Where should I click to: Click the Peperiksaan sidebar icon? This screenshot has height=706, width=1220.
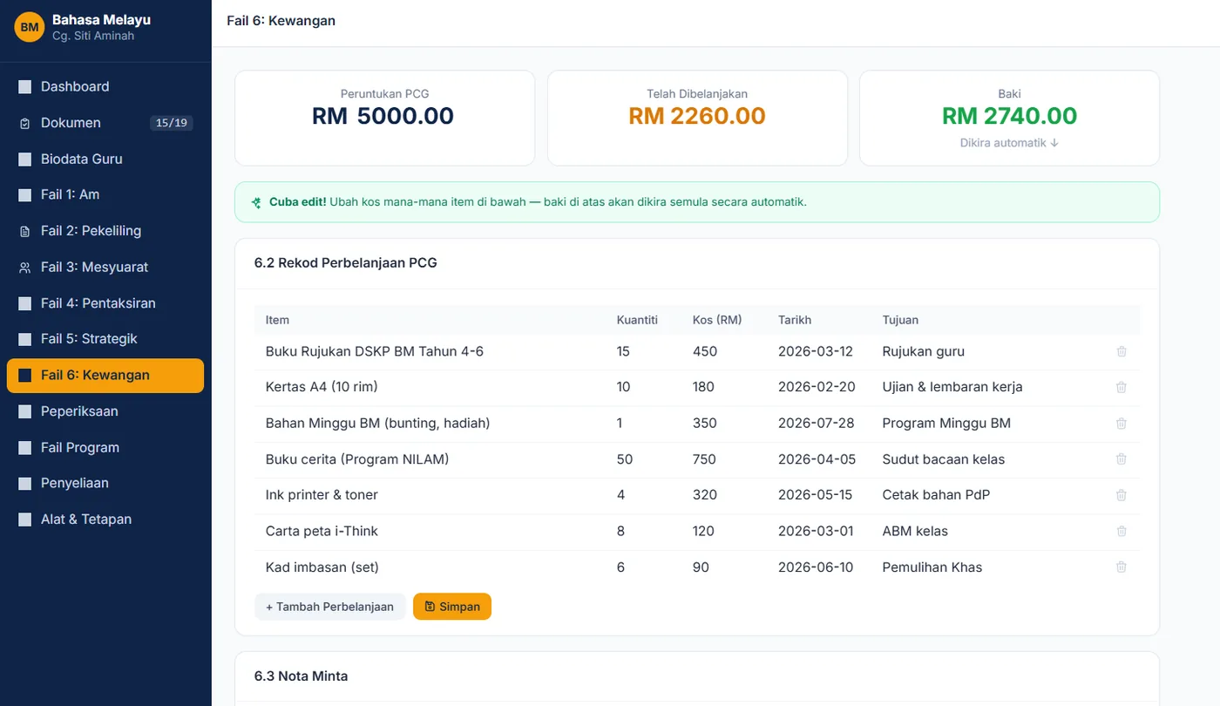click(x=24, y=411)
